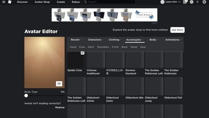The image size is (209, 118).
Task: Click the Chinese traditional item name
Action: tap(93, 72)
